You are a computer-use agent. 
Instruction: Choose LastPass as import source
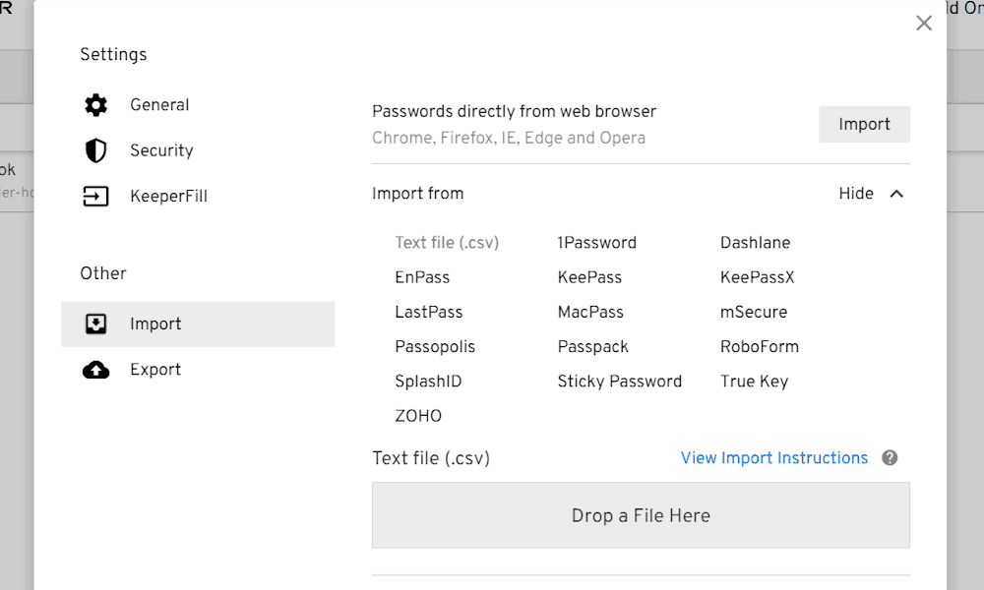pos(429,312)
